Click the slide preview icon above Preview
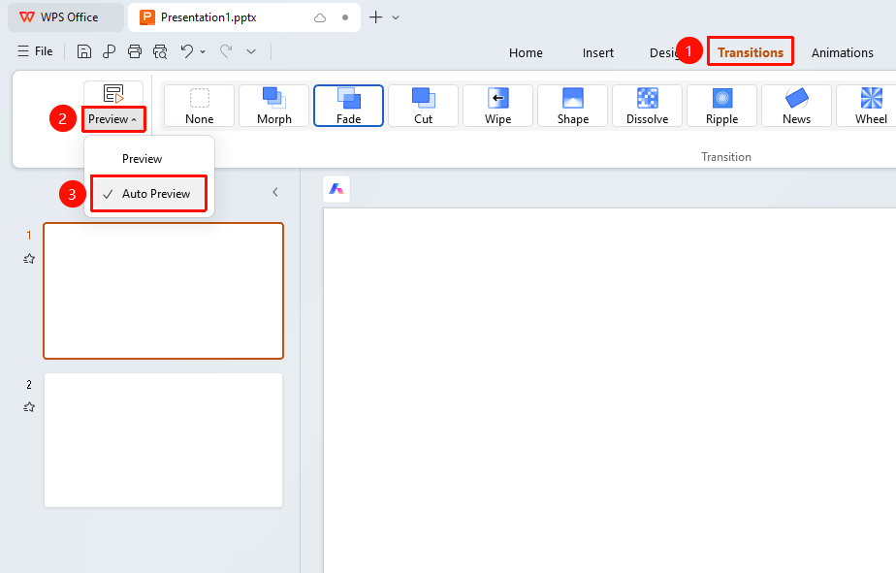 113,94
